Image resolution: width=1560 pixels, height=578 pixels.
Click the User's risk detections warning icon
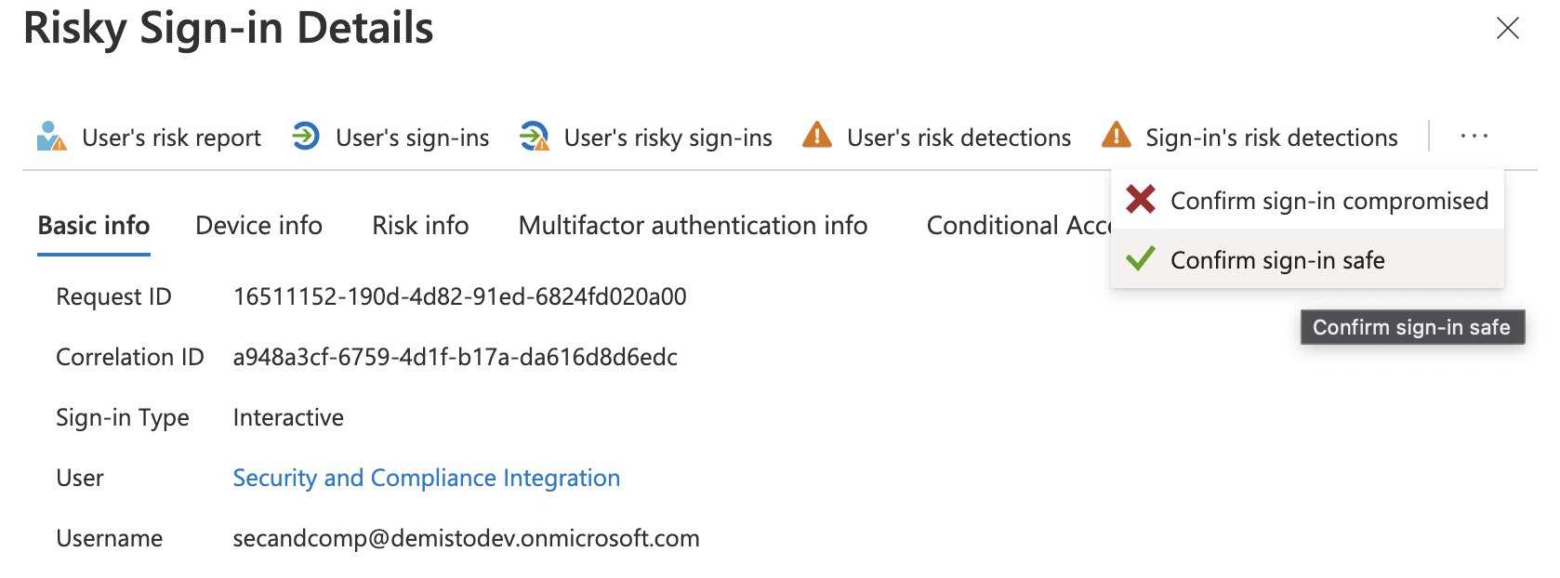[x=817, y=136]
